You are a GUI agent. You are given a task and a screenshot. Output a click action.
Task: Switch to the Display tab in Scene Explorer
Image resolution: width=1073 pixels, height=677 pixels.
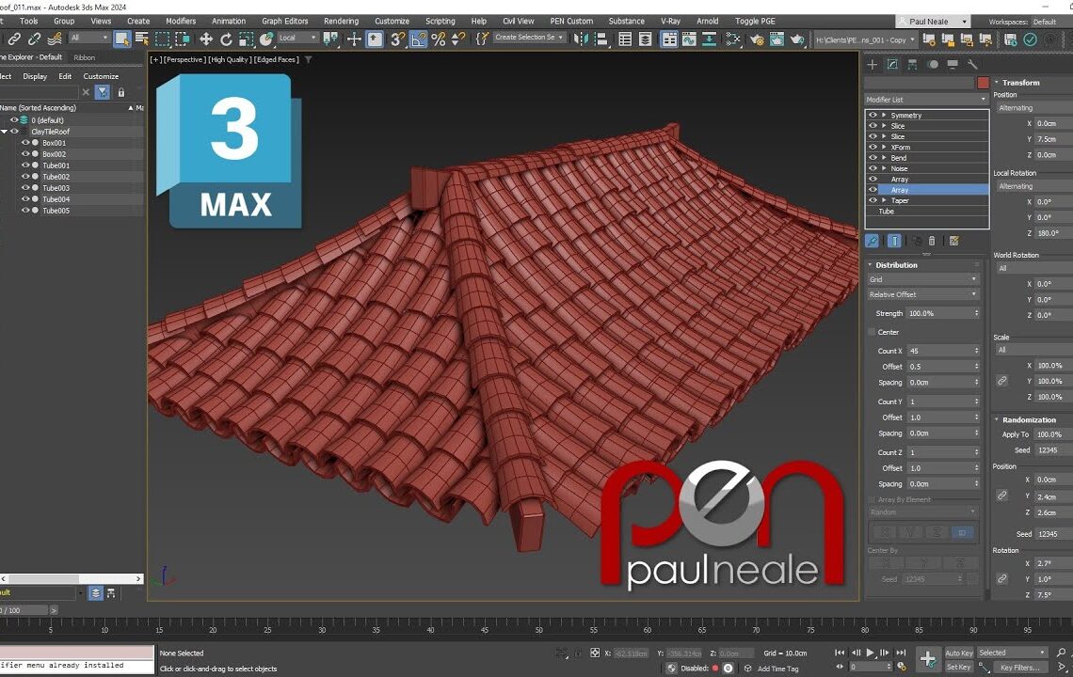35,76
